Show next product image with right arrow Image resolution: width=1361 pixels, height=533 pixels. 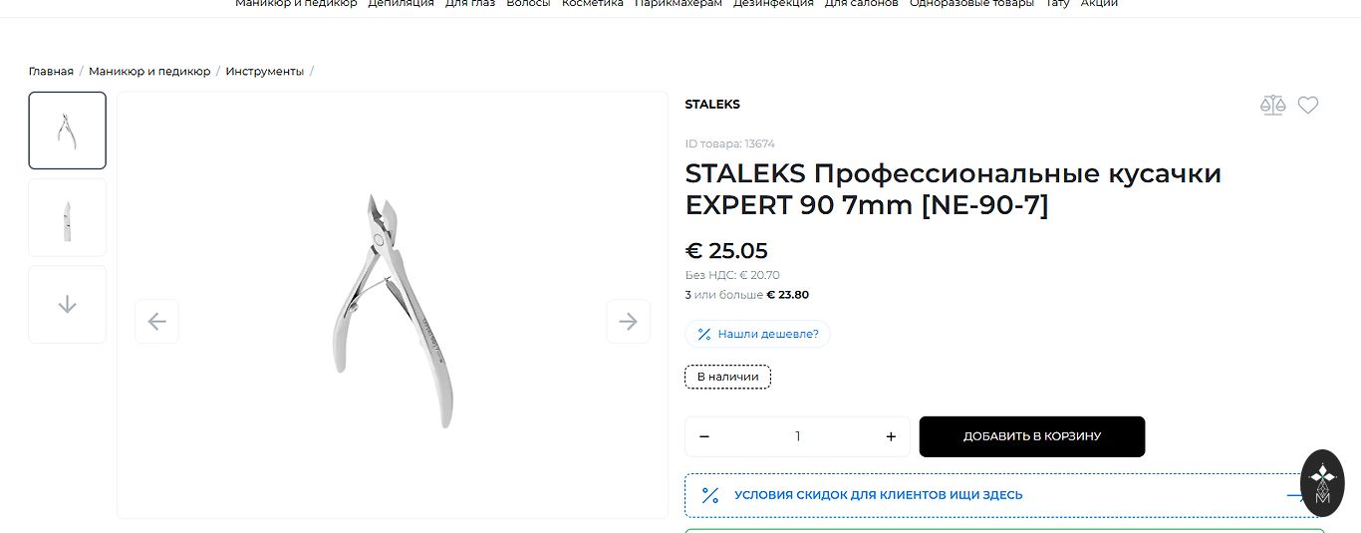point(628,321)
